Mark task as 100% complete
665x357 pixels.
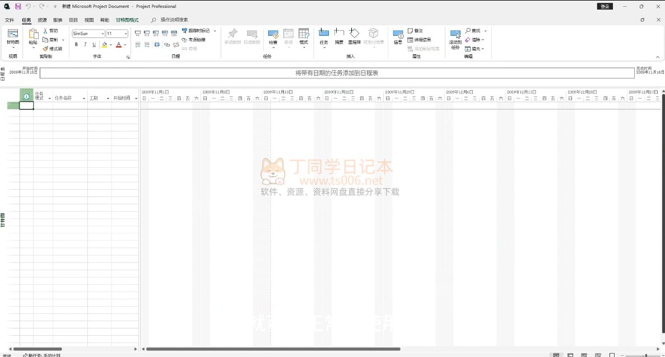point(174,34)
